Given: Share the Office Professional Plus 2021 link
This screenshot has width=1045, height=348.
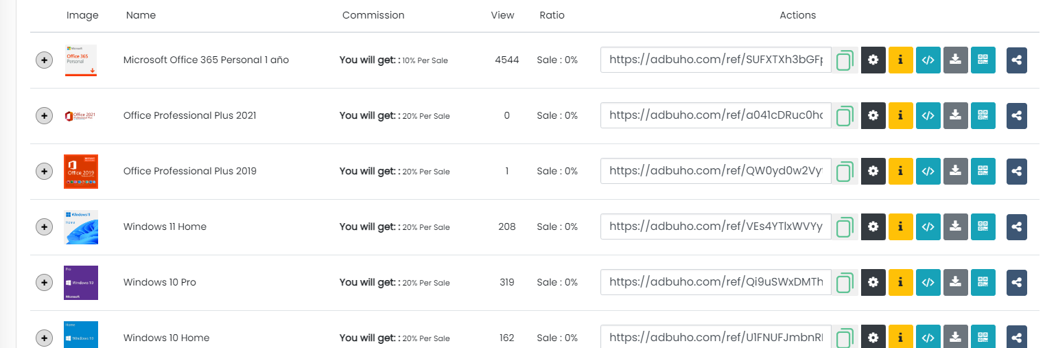Looking at the screenshot, I should tap(1017, 115).
